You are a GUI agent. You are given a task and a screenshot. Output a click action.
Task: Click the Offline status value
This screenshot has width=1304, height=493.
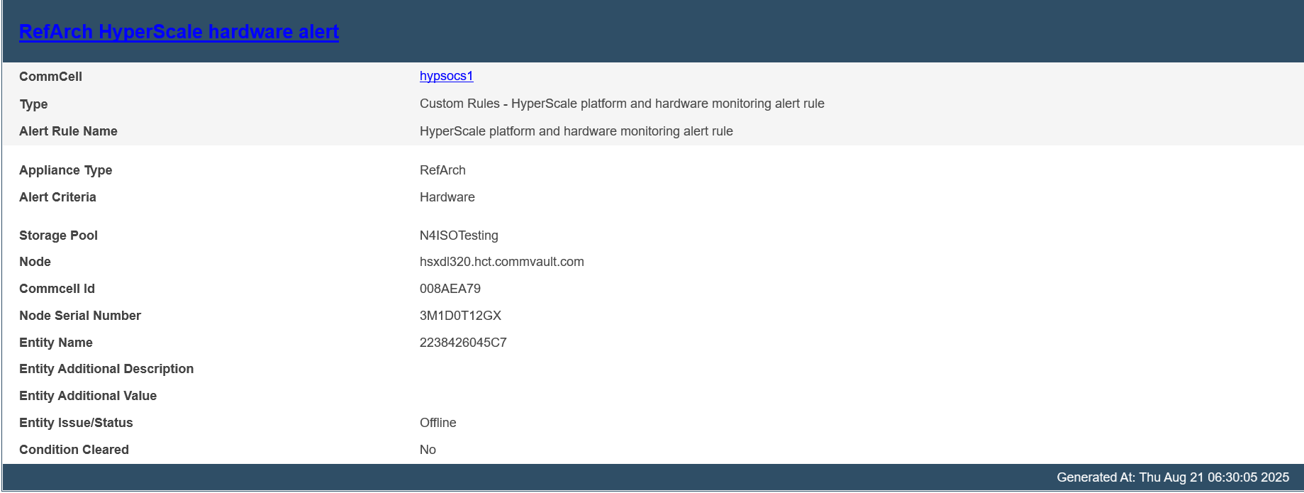[438, 423]
